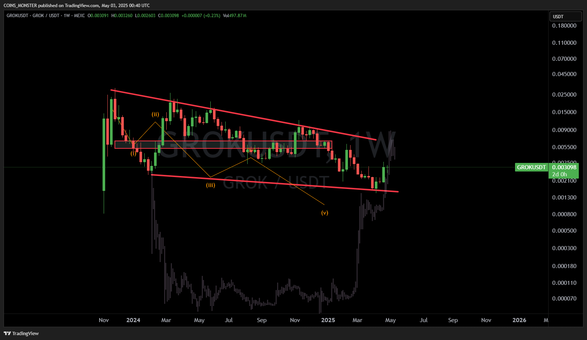This screenshot has width=587, height=340.
Task: Click the 0.009000 price axis label
Action: tap(564, 130)
